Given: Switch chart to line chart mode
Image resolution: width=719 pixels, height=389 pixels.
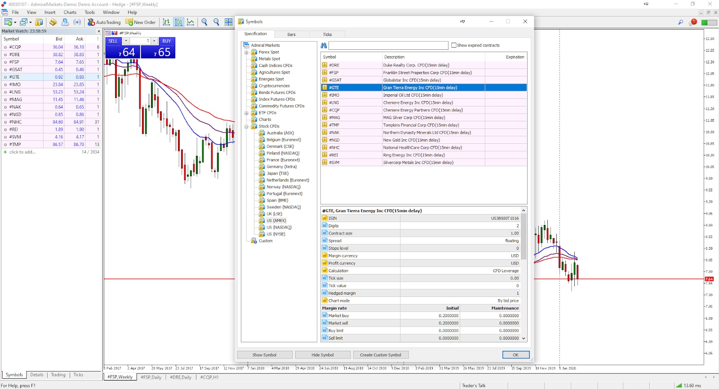Looking at the screenshot, I should coord(191,22).
